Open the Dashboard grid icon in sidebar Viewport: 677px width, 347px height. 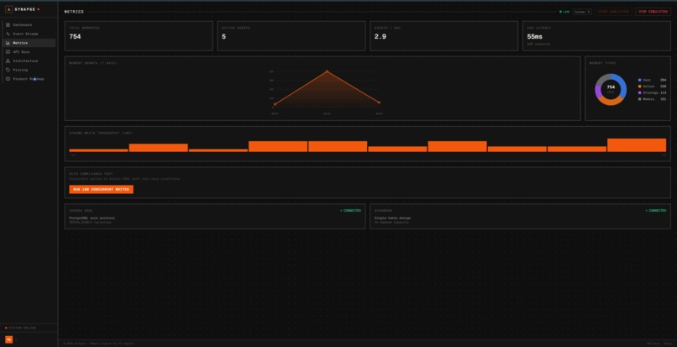[8, 25]
